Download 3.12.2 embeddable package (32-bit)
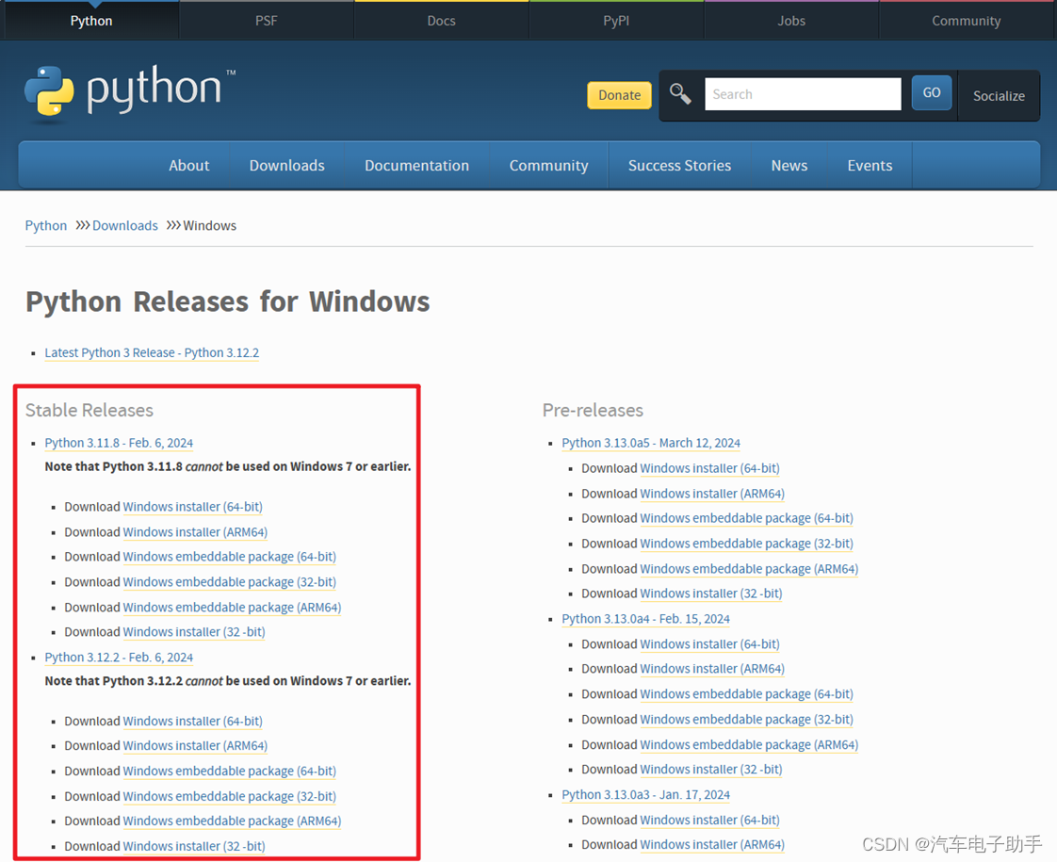1057x862 pixels. (x=229, y=796)
